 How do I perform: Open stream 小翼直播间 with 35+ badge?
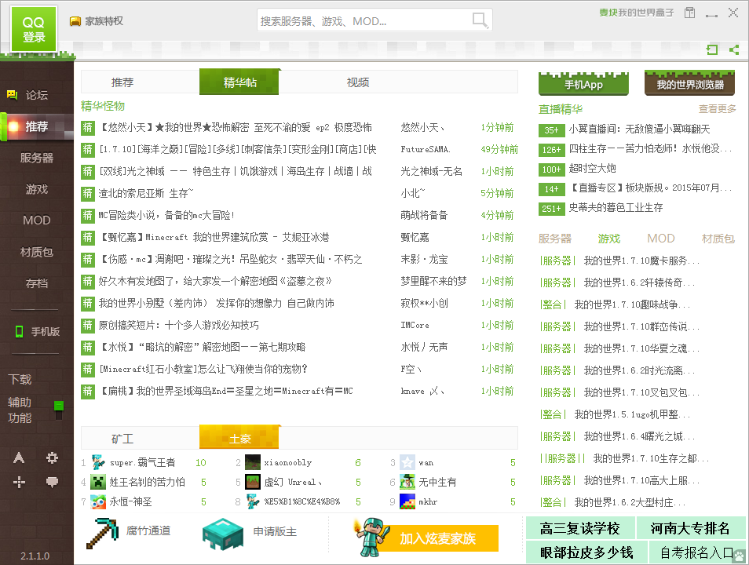[x=640, y=129]
